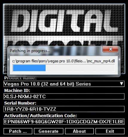Click the Generate button
128x137 pixels.
(48, 131)
